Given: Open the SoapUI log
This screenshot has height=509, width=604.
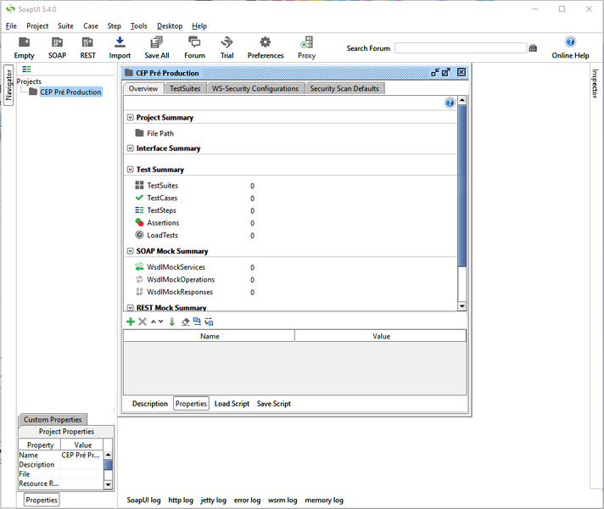Looking at the screenshot, I should tap(143, 501).
